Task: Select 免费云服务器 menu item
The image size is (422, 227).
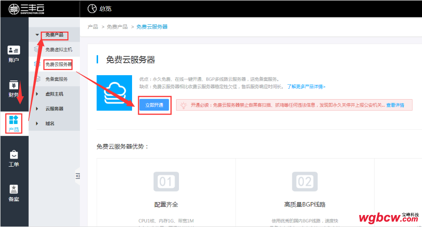Action: [x=58, y=64]
